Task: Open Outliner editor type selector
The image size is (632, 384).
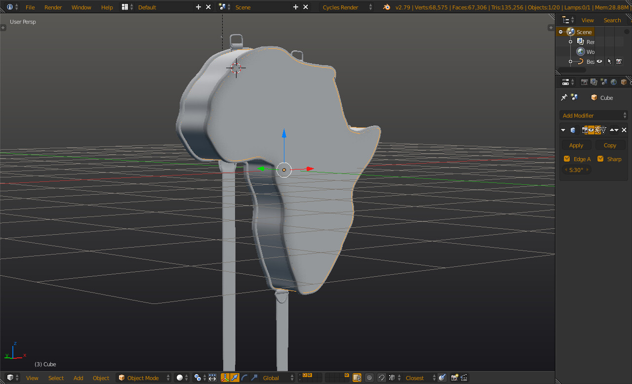Action: 568,20
